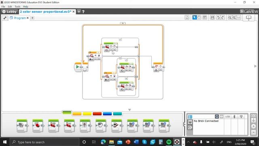Pick the Display block from palette
Image resolution: width=259 pixels, height=146 pixels.
85,126
